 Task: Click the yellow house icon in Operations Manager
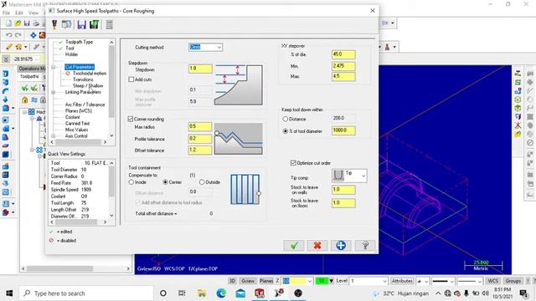[25, 100]
